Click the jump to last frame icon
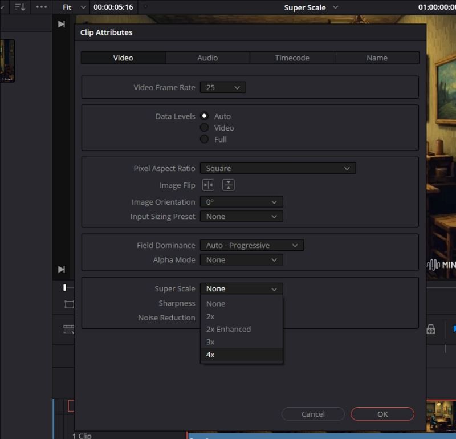This screenshot has height=439, width=456. [x=62, y=23]
